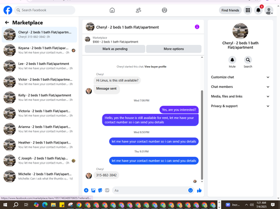
Task: Expand Media, files and links section
Action: pyautogui.click(x=240, y=96)
